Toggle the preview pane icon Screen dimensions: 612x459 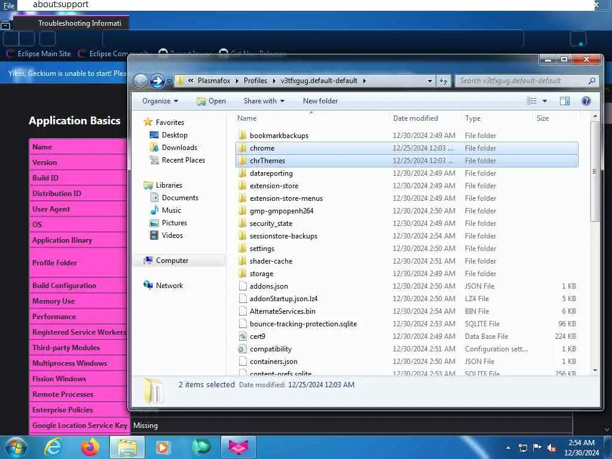564,101
